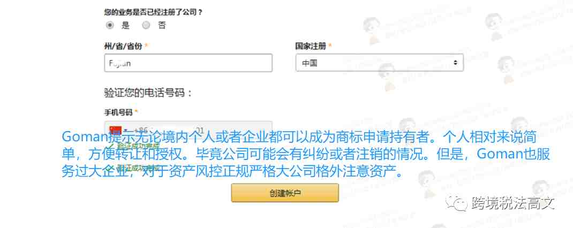Open the +86 country code selector
This screenshot has height=228, width=573.
coord(129,131)
